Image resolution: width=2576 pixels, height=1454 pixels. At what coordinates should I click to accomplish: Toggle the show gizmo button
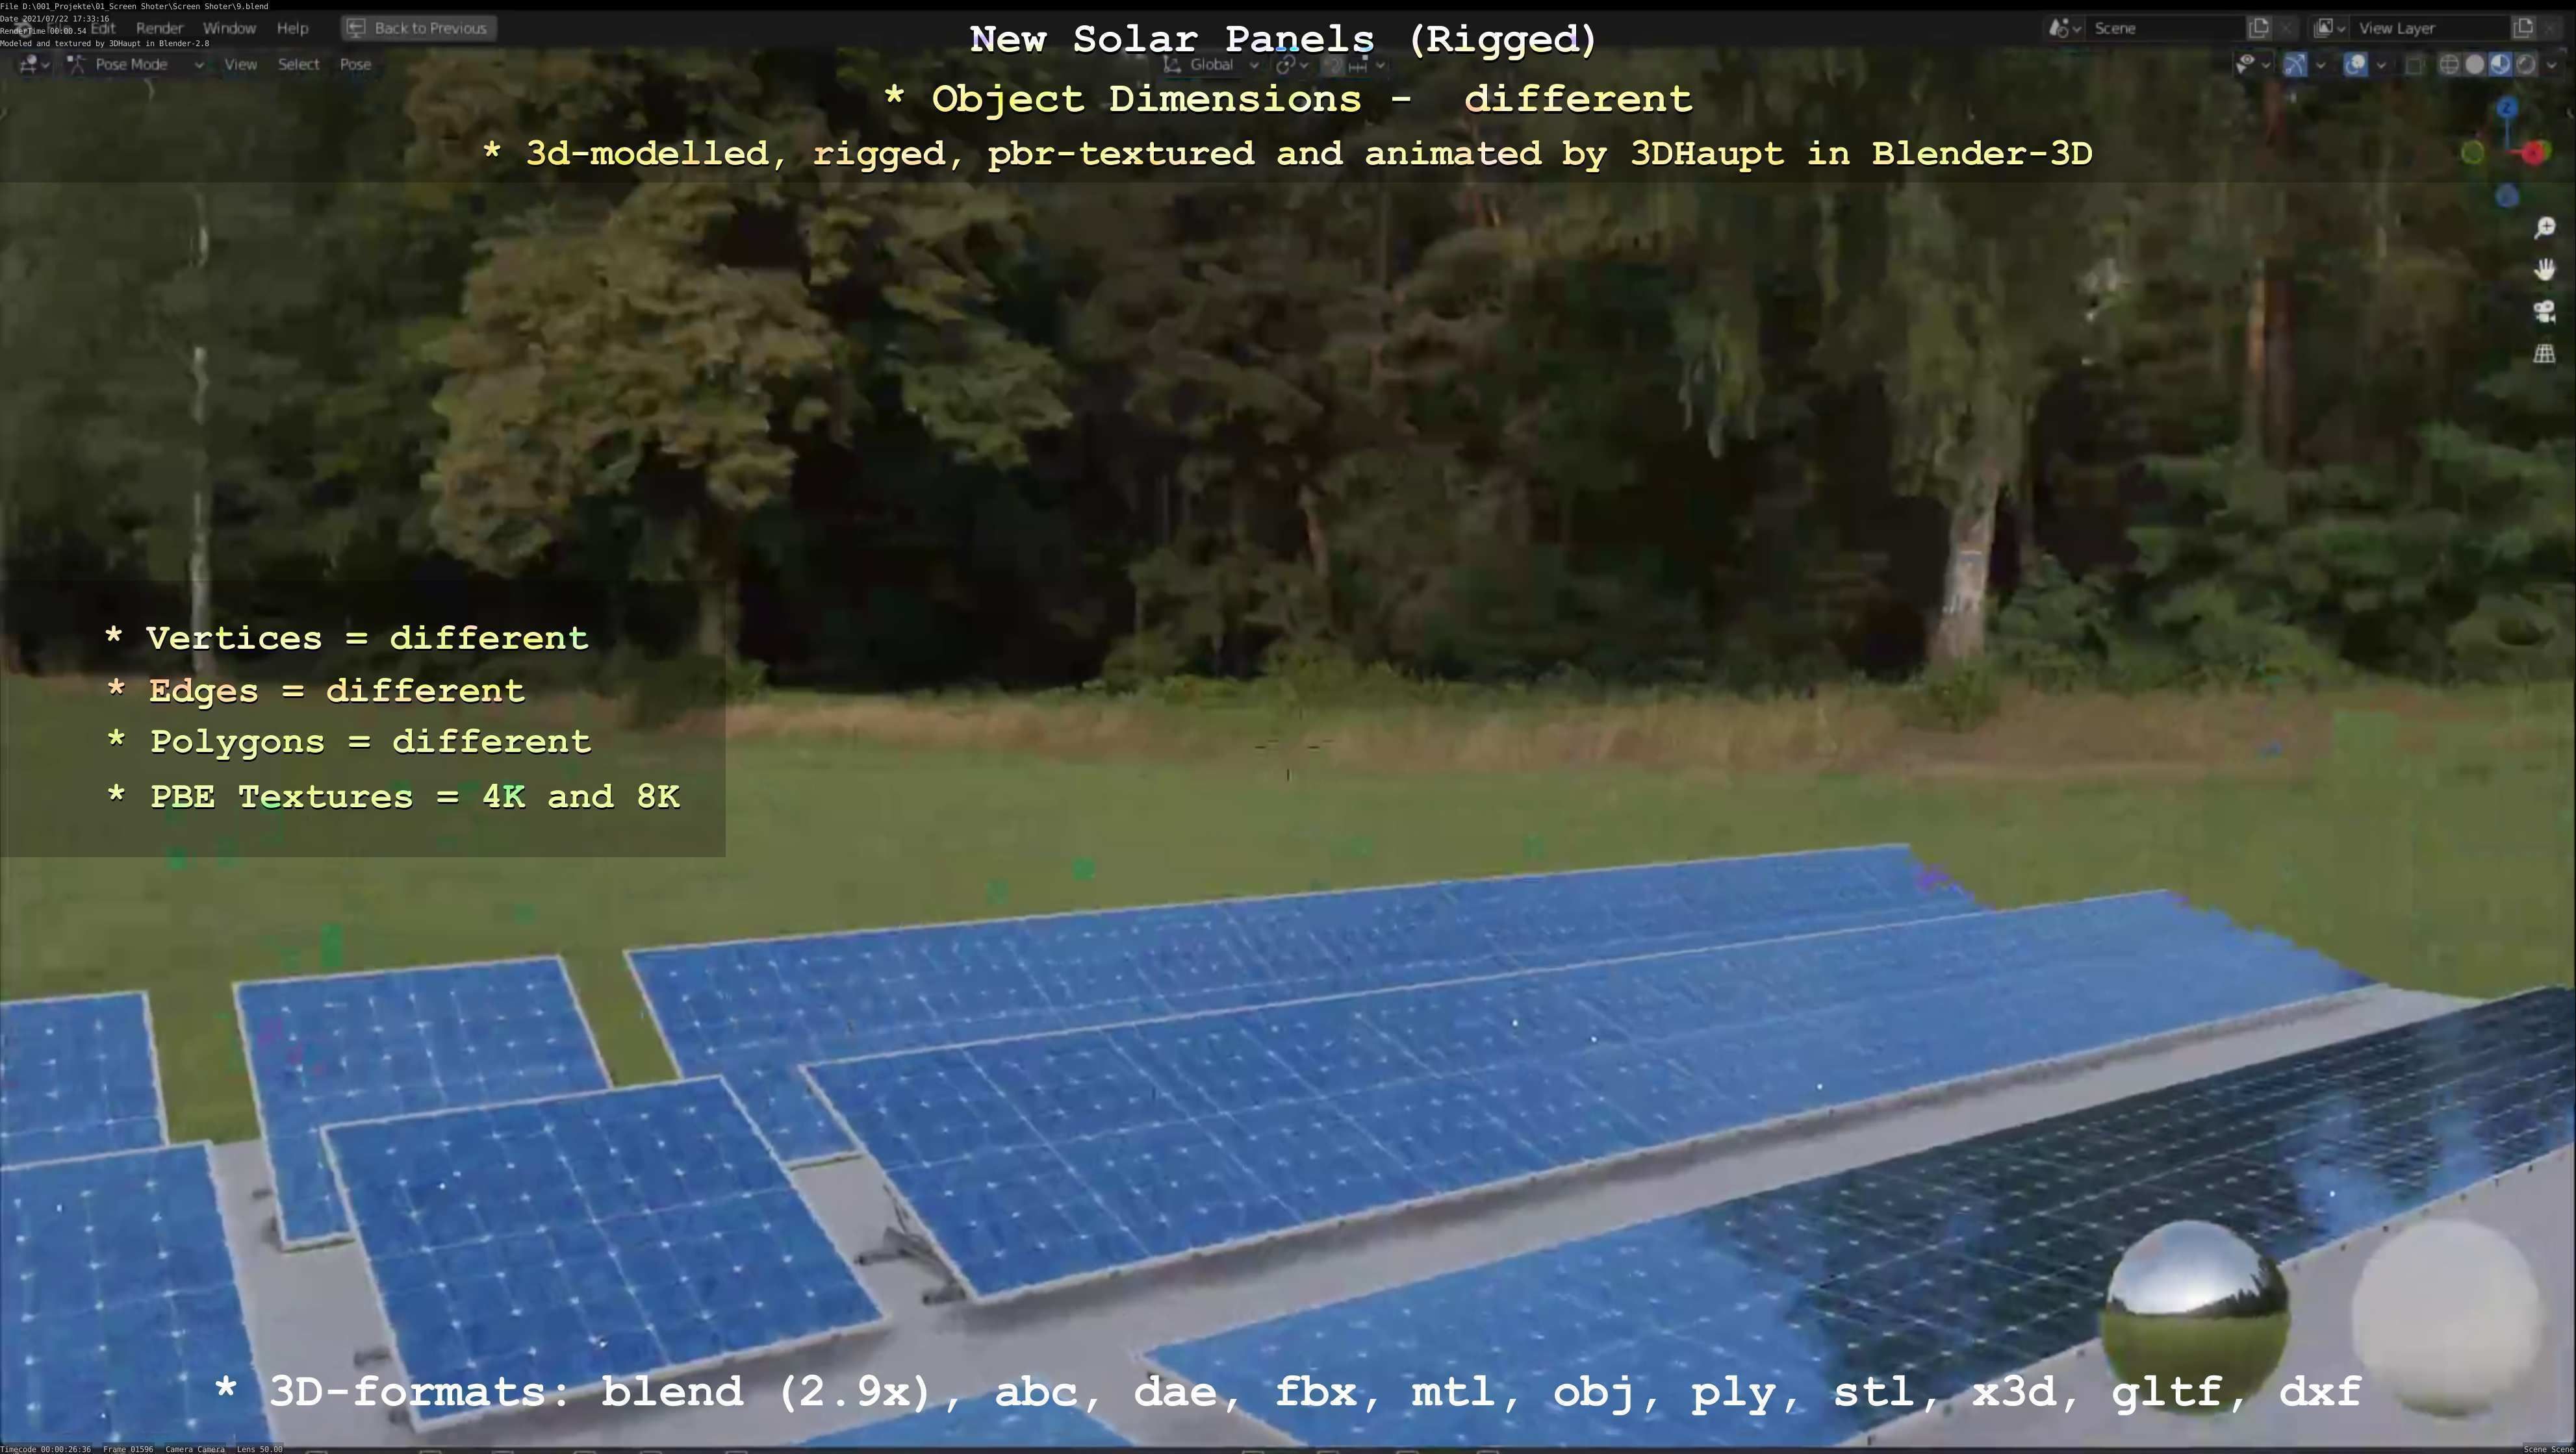point(2295,65)
